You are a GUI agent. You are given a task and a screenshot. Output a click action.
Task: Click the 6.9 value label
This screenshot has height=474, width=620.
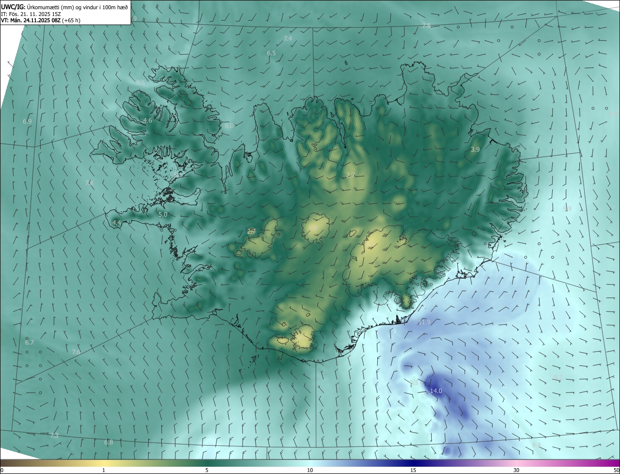pos(27,121)
